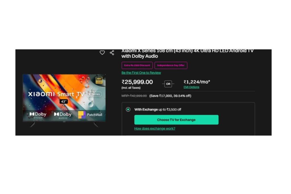Click the X Series label on the image

(x=94, y=94)
